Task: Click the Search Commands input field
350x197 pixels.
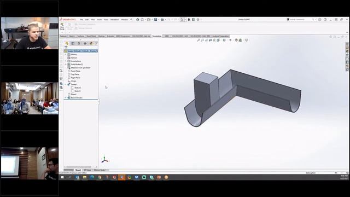Action: pyautogui.click(x=300, y=20)
